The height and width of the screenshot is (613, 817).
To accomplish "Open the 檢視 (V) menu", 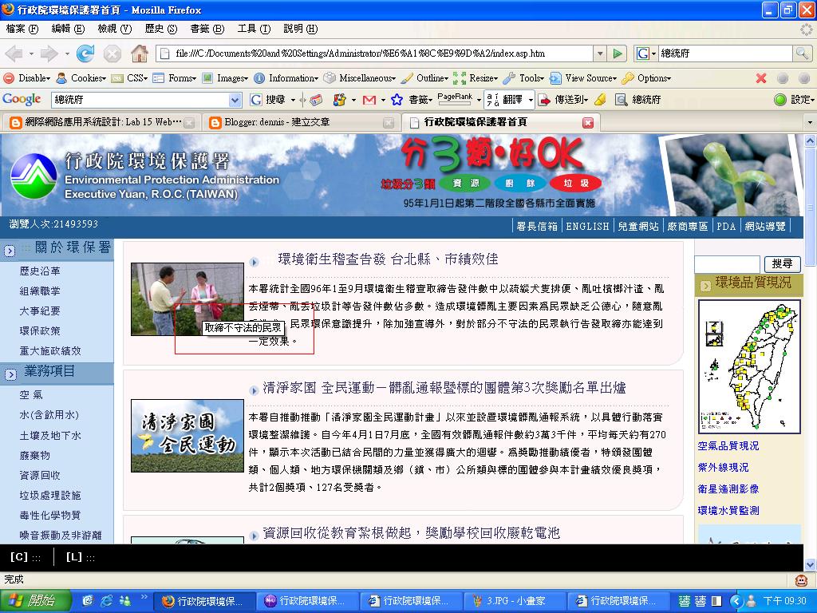I will tap(115, 29).
